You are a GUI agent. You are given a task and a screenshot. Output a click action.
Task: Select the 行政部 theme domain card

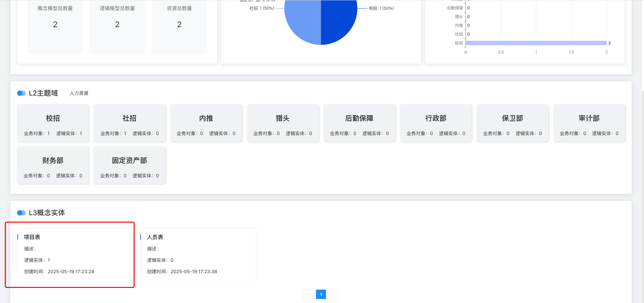pos(436,123)
